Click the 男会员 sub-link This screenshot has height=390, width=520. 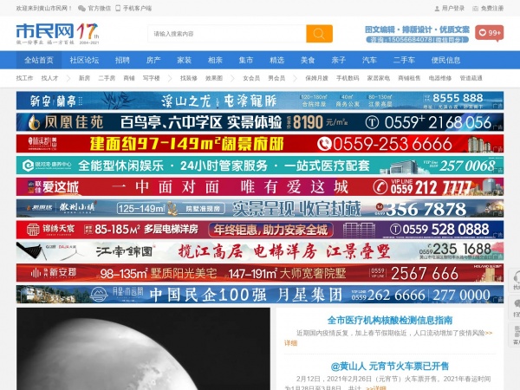(276, 78)
